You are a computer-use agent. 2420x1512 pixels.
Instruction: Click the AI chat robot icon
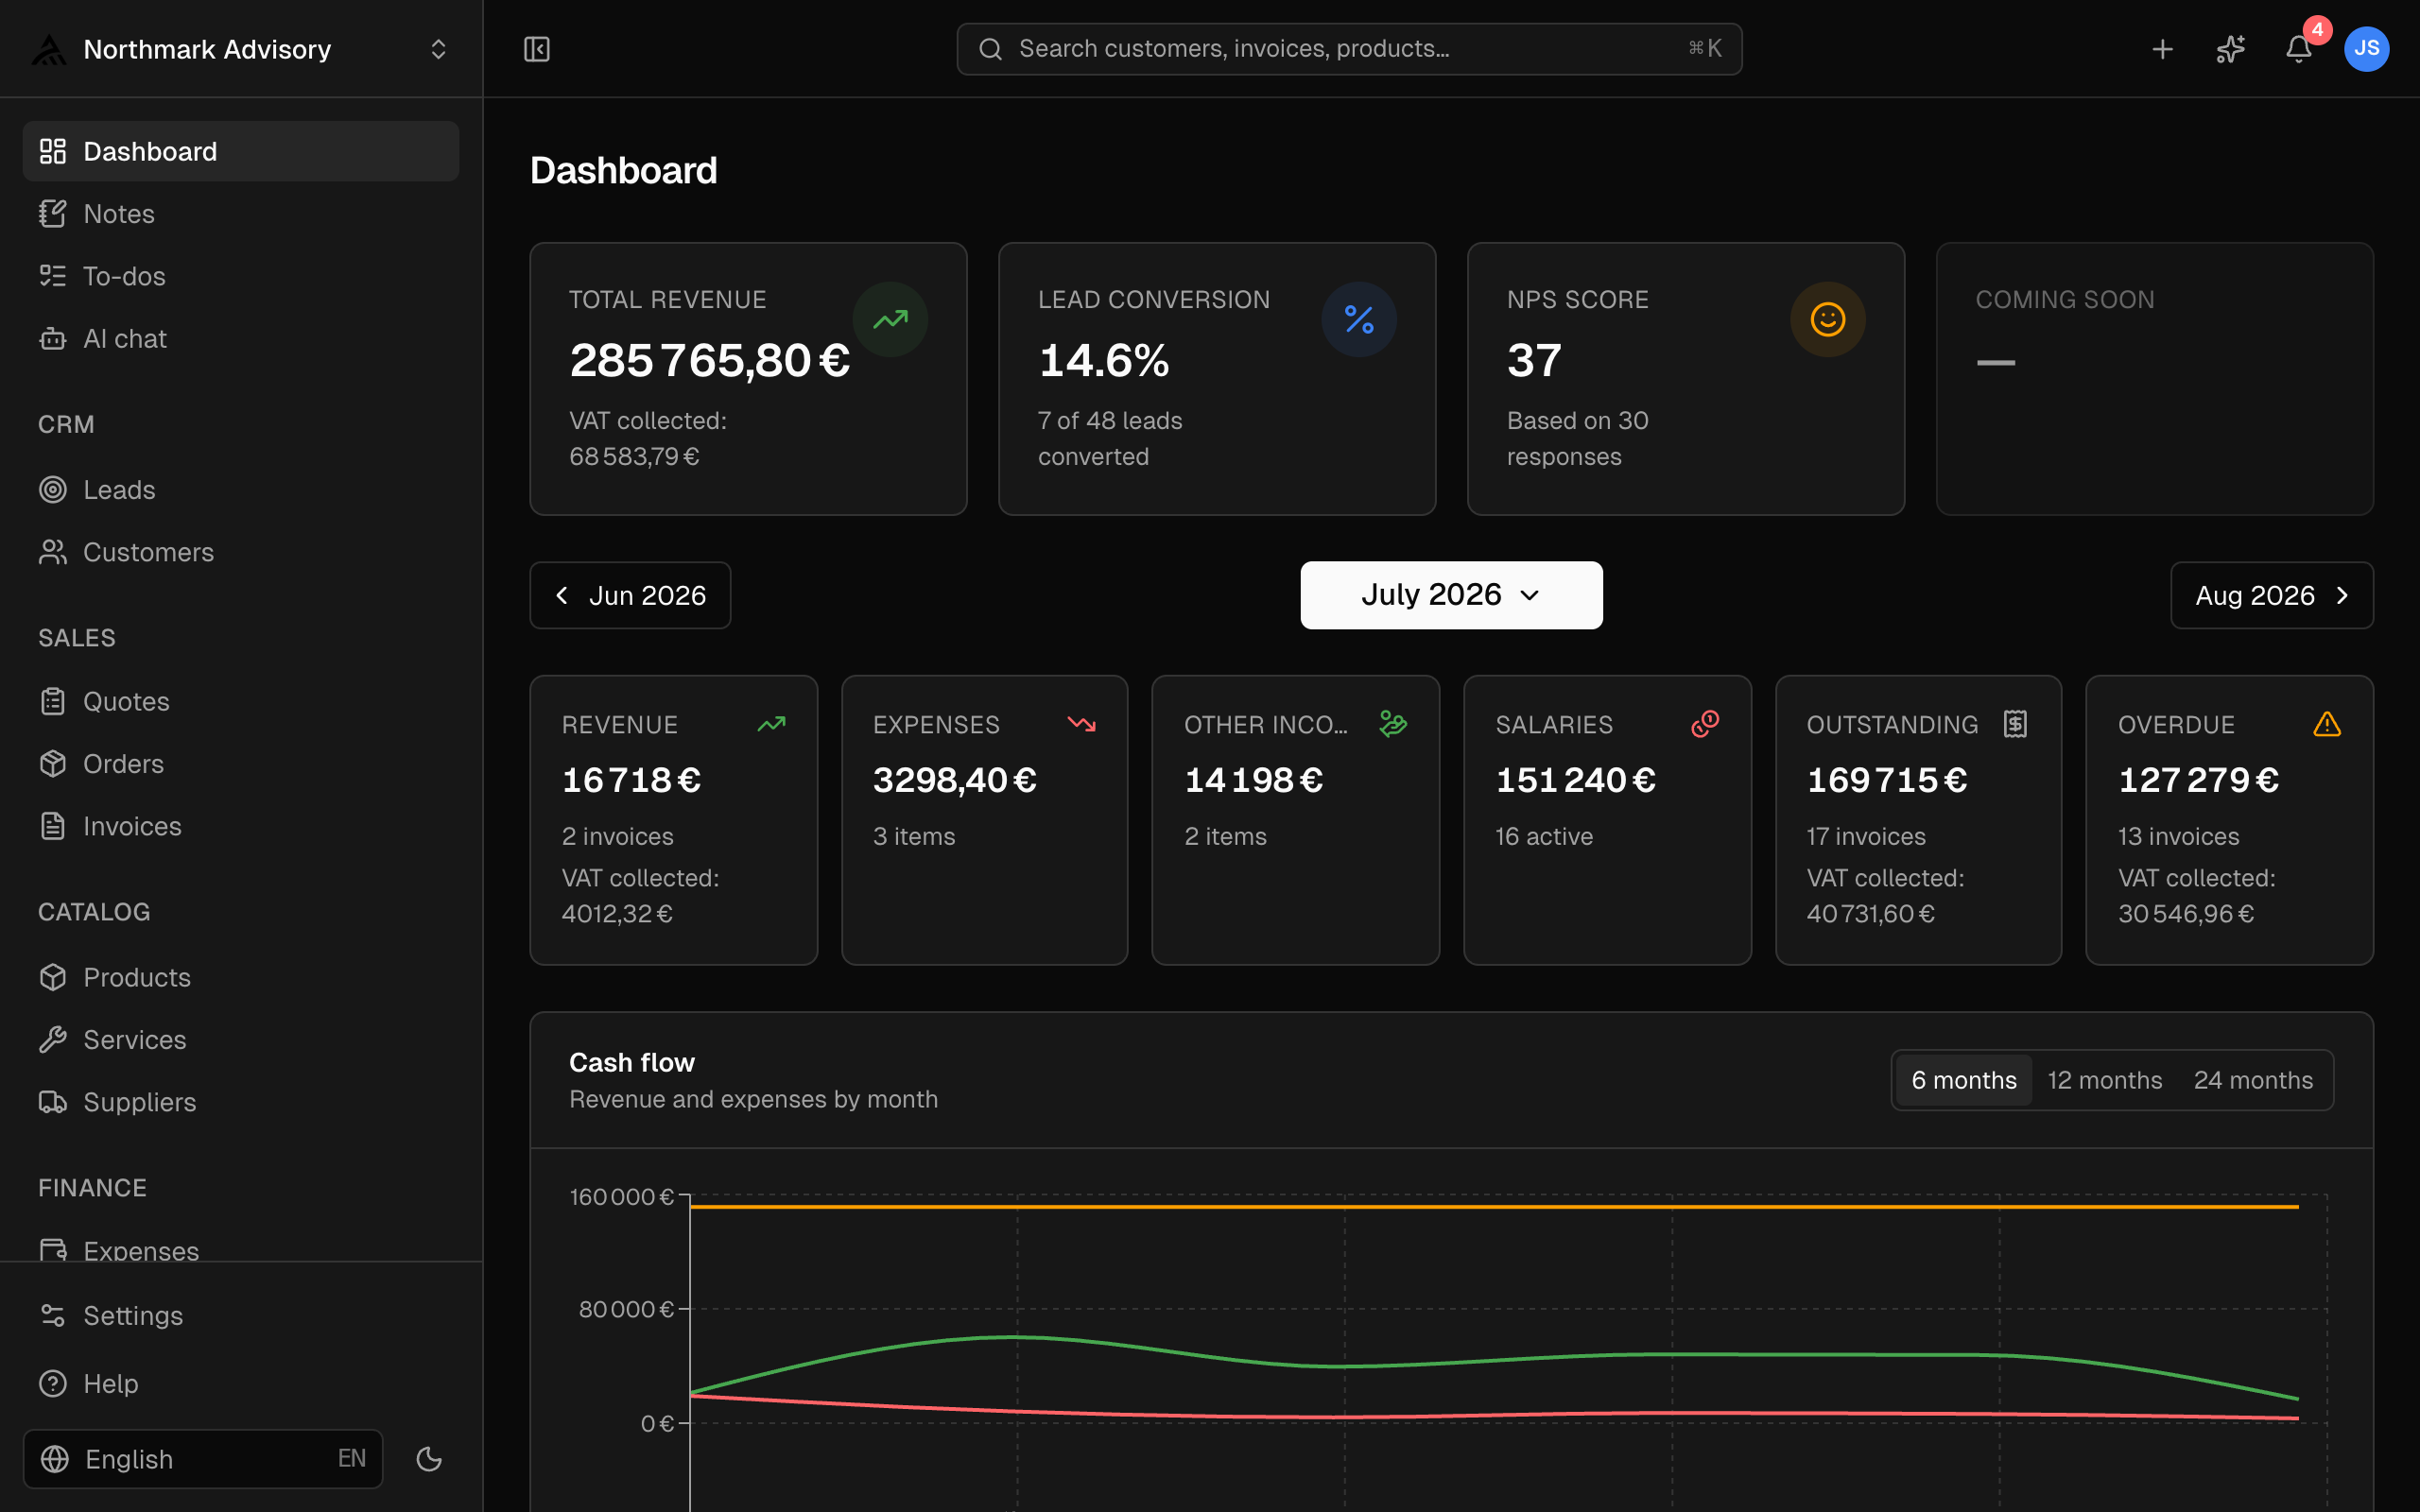[x=53, y=339]
